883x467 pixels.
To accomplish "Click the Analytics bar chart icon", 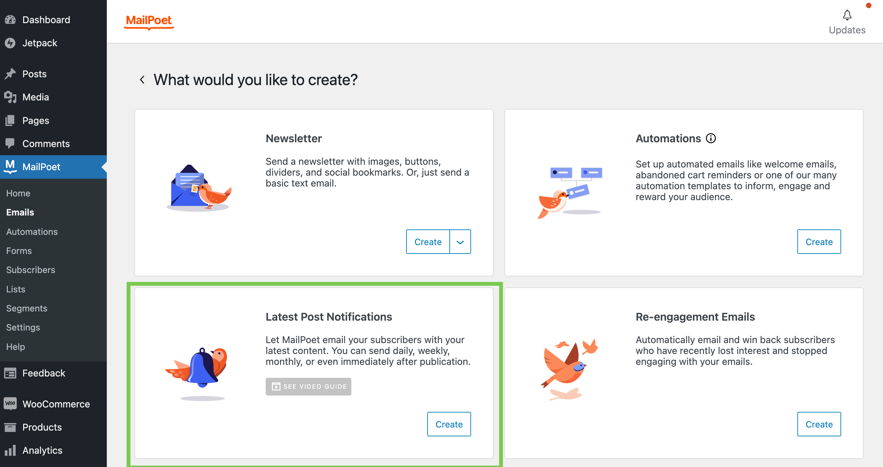I will (x=10, y=450).
